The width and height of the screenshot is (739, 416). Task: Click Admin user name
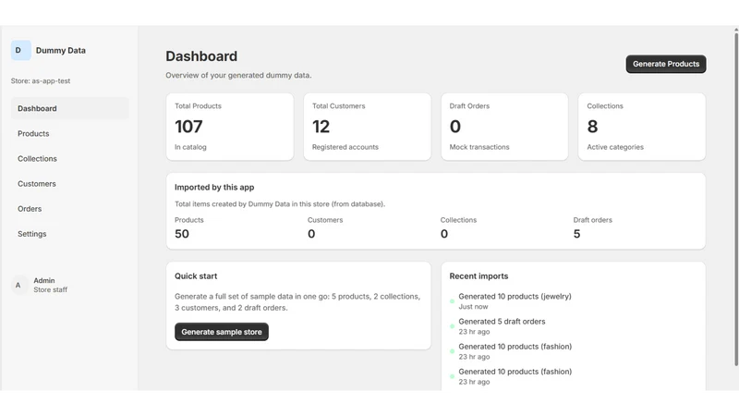[x=44, y=280]
